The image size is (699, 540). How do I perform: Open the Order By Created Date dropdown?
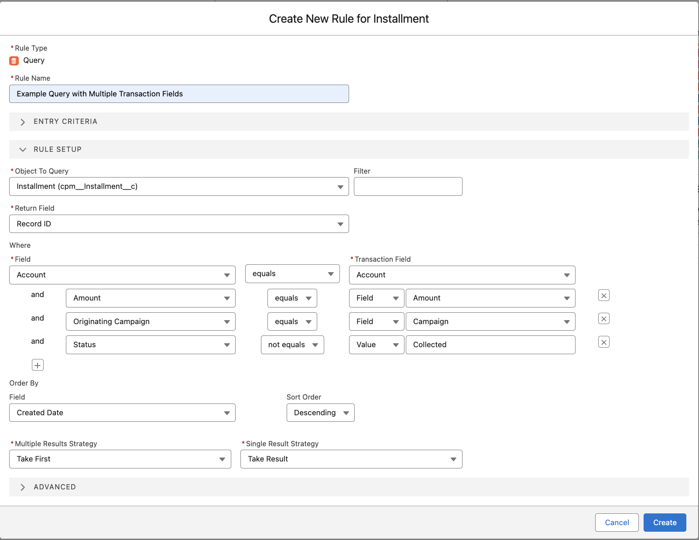tap(227, 413)
